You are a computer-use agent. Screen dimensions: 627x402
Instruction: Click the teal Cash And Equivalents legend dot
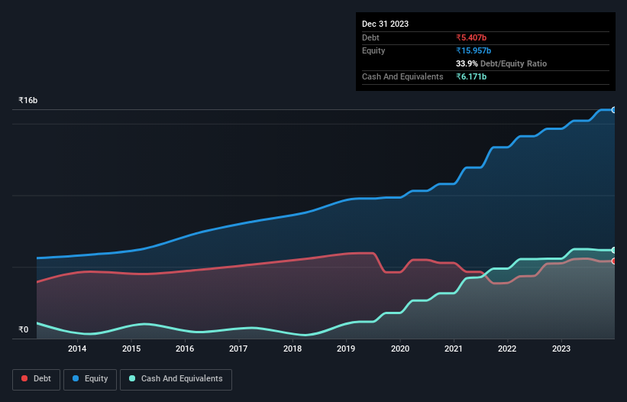pyautogui.click(x=132, y=378)
